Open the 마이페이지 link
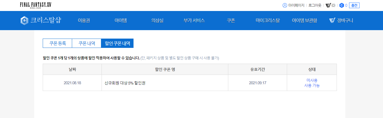The width and height of the screenshot is (383, 118). (296, 5)
